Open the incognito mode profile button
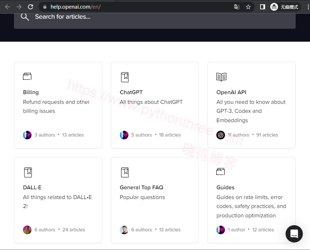Image resolution: width=310 pixels, height=250 pixels. (x=285, y=7)
